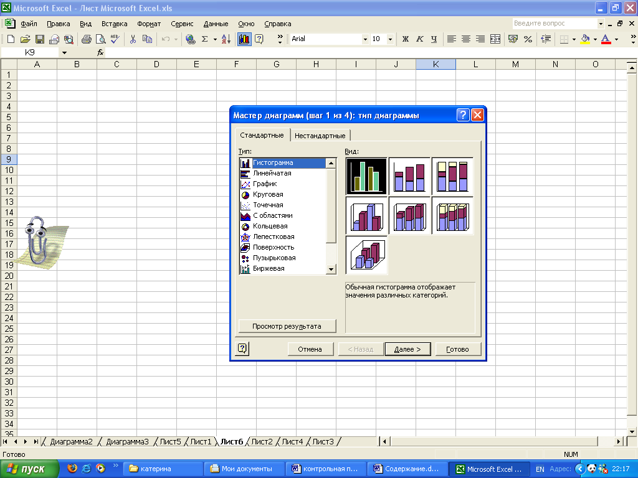Image resolution: width=638 pixels, height=478 pixels.
Task: Open AutoSum dropdown arrow
Action: pos(215,39)
